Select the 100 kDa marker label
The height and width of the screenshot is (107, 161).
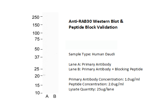(36, 33)
